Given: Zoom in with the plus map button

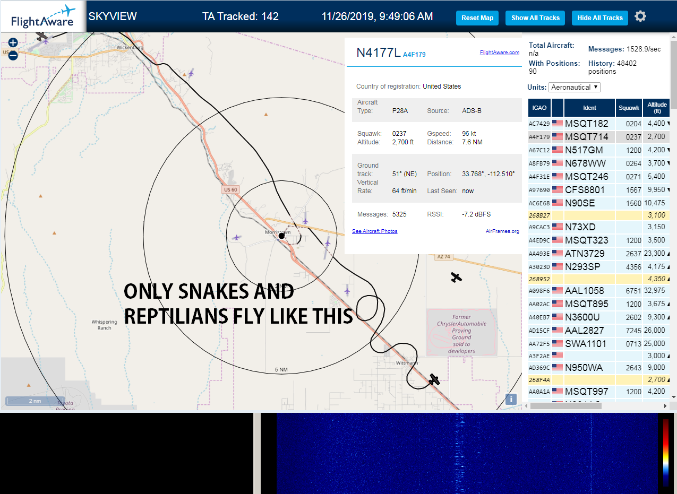Looking at the screenshot, I should 13,42.
